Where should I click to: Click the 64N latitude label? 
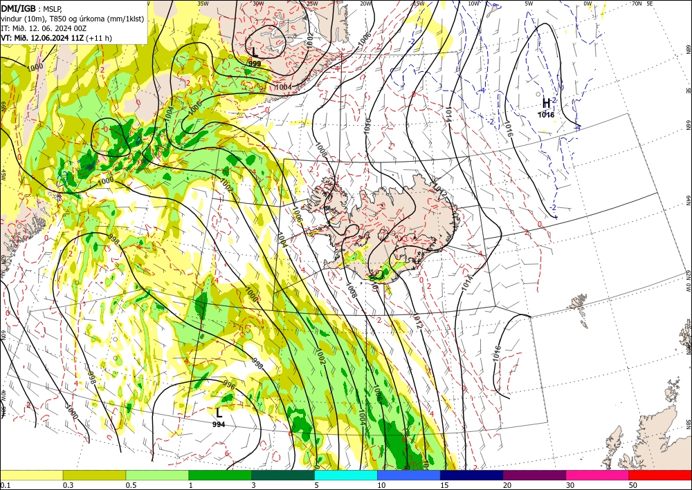689,200
